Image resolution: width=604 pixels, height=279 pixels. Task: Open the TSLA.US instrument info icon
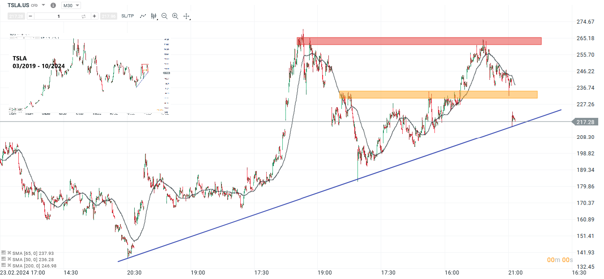click(x=53, y=5)
